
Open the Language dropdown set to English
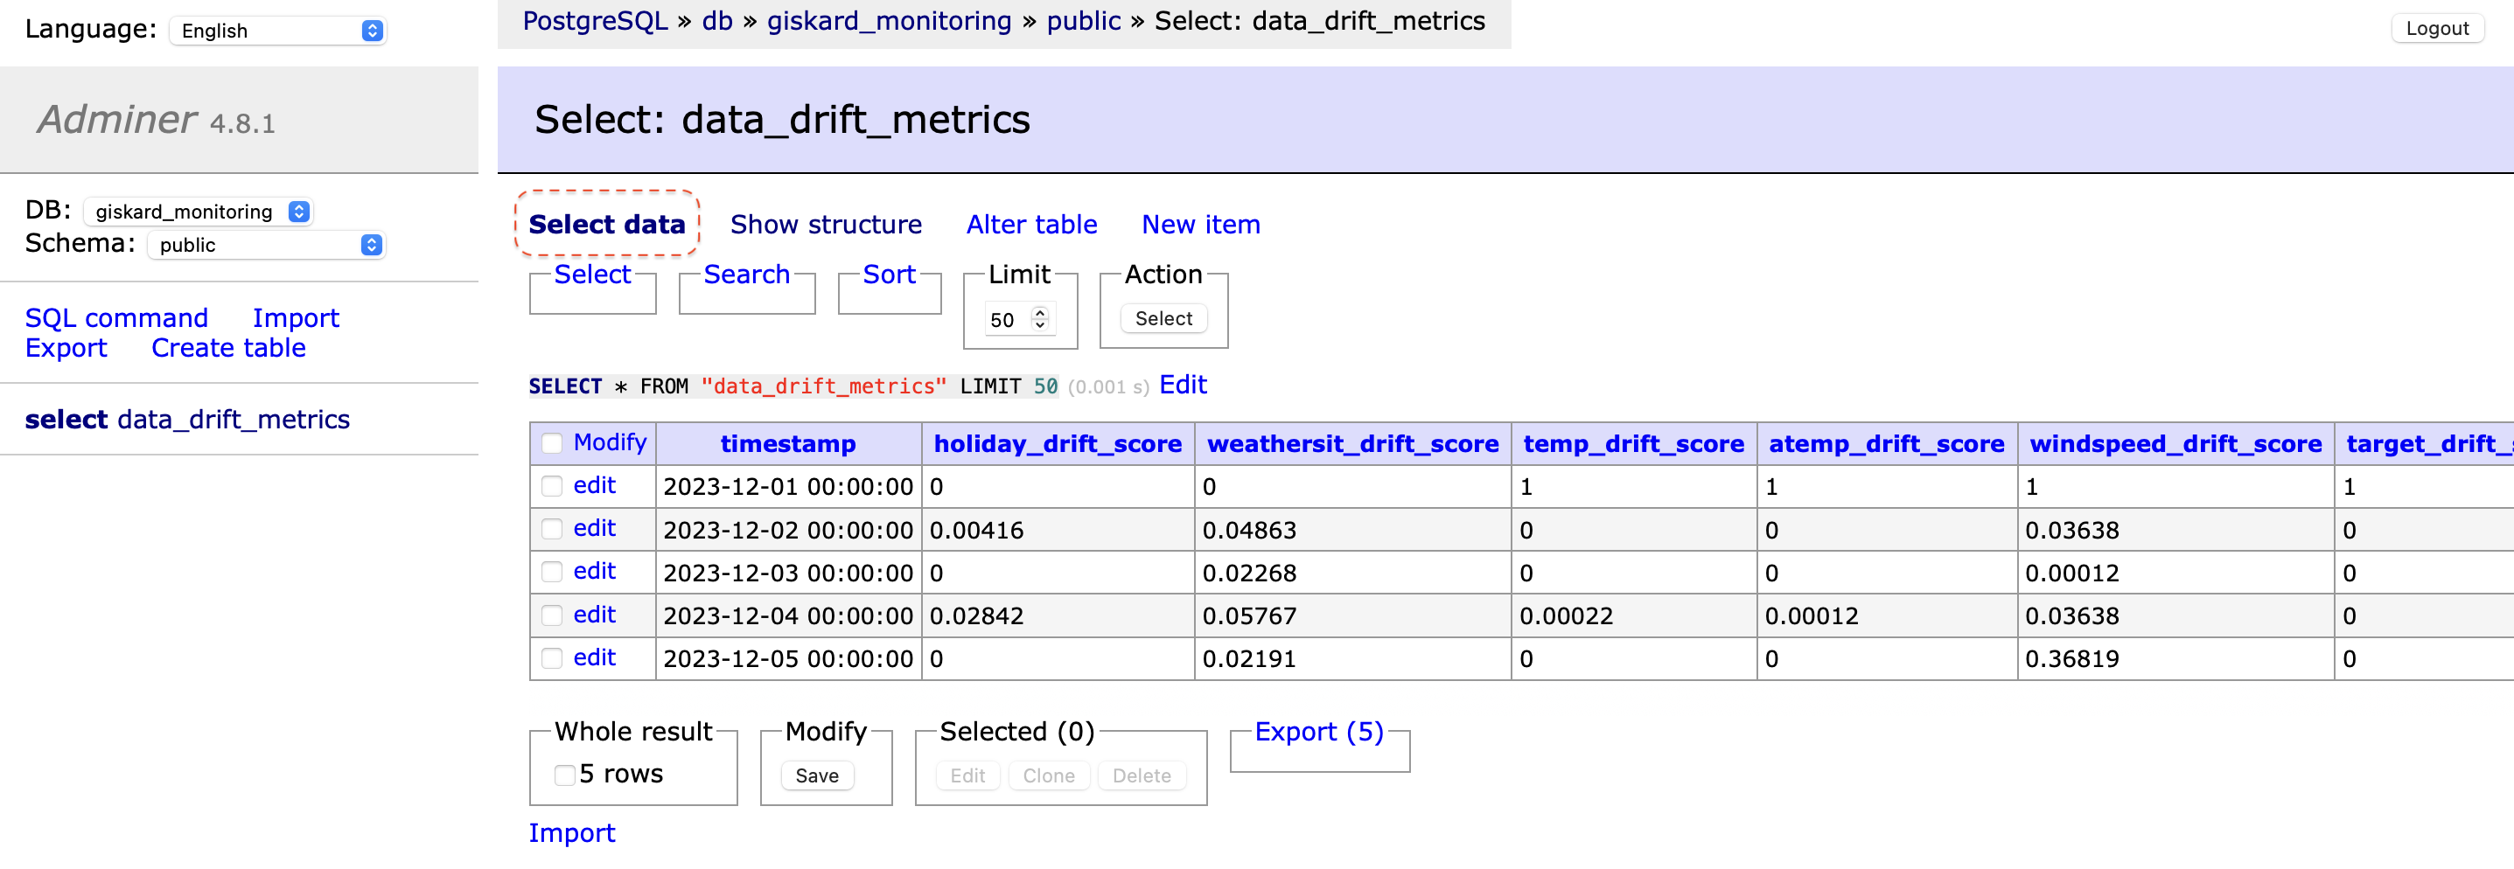278,31
